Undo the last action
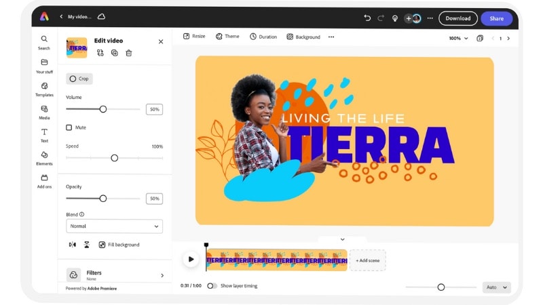 coord(367,18)
